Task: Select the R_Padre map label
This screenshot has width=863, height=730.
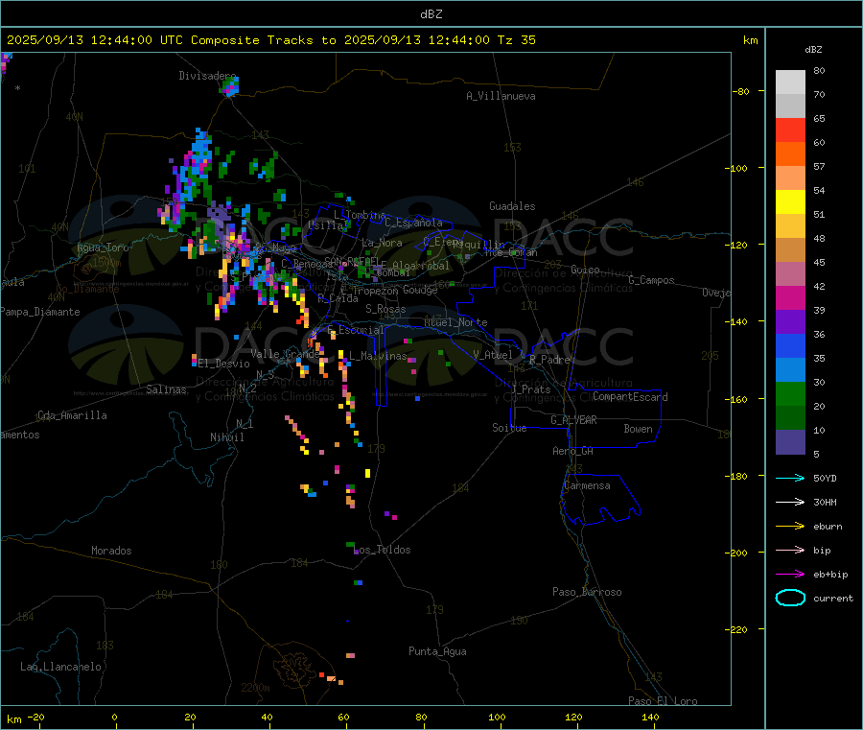Action: [549, 360]
